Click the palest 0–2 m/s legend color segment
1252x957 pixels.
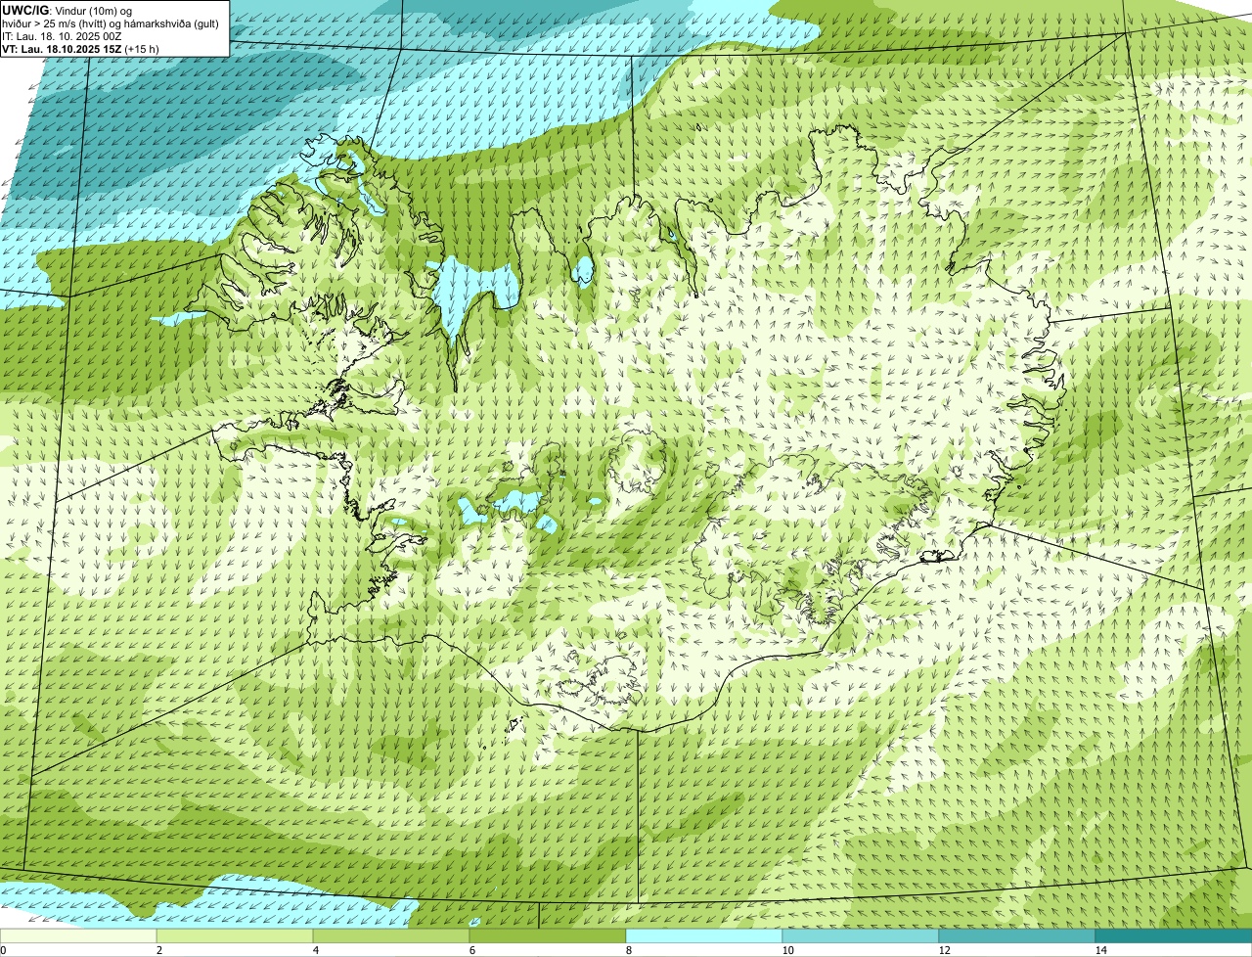78,935
